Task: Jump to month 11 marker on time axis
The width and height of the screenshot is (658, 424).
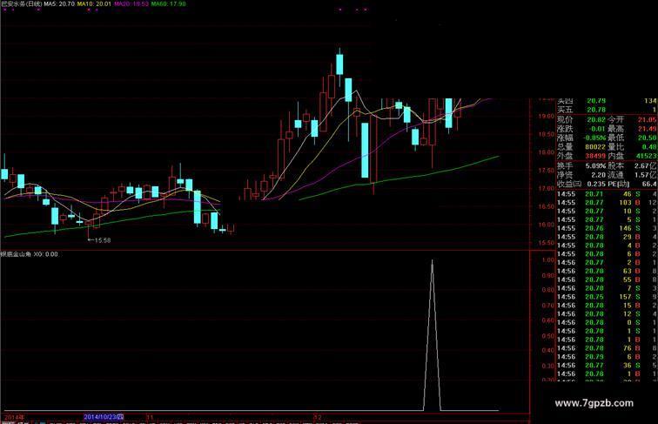Action: (x=150, y=417)
